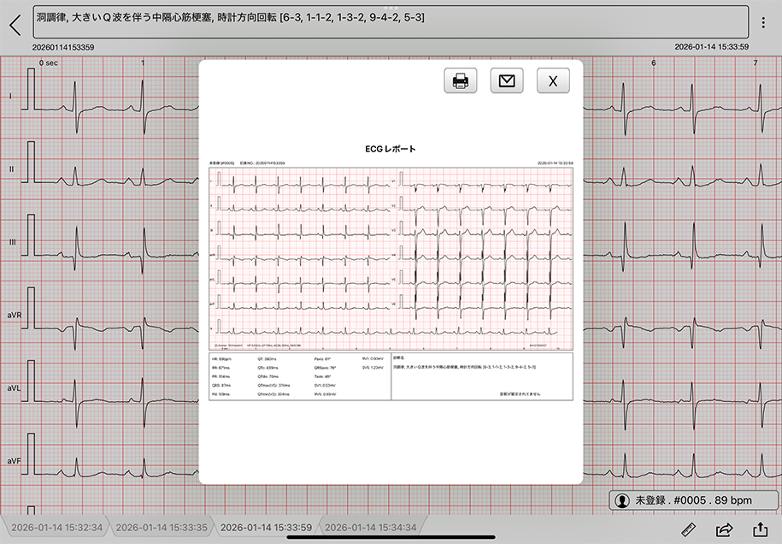
Task: Tap the 0 sec time marker
Action: [x=48, y=62]
